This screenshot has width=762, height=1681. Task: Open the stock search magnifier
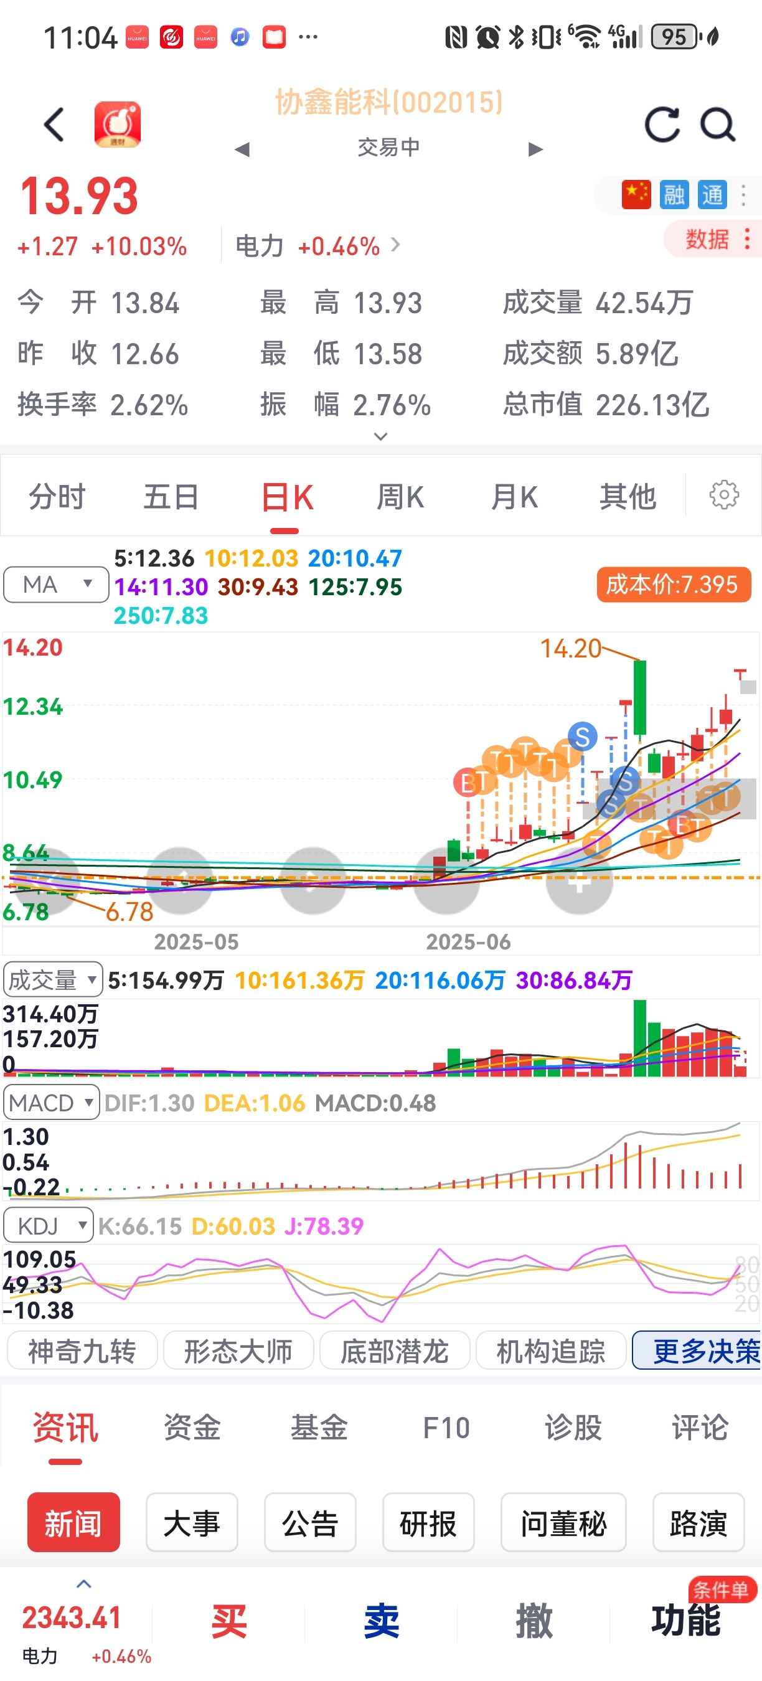pos(718,124)
